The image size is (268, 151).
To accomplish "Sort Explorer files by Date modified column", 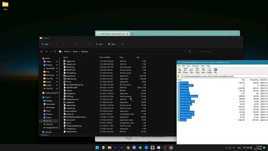I will pyautogui.click(x=105, y=57).
